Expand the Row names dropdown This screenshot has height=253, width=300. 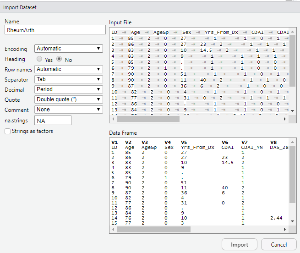pos(69,69)
